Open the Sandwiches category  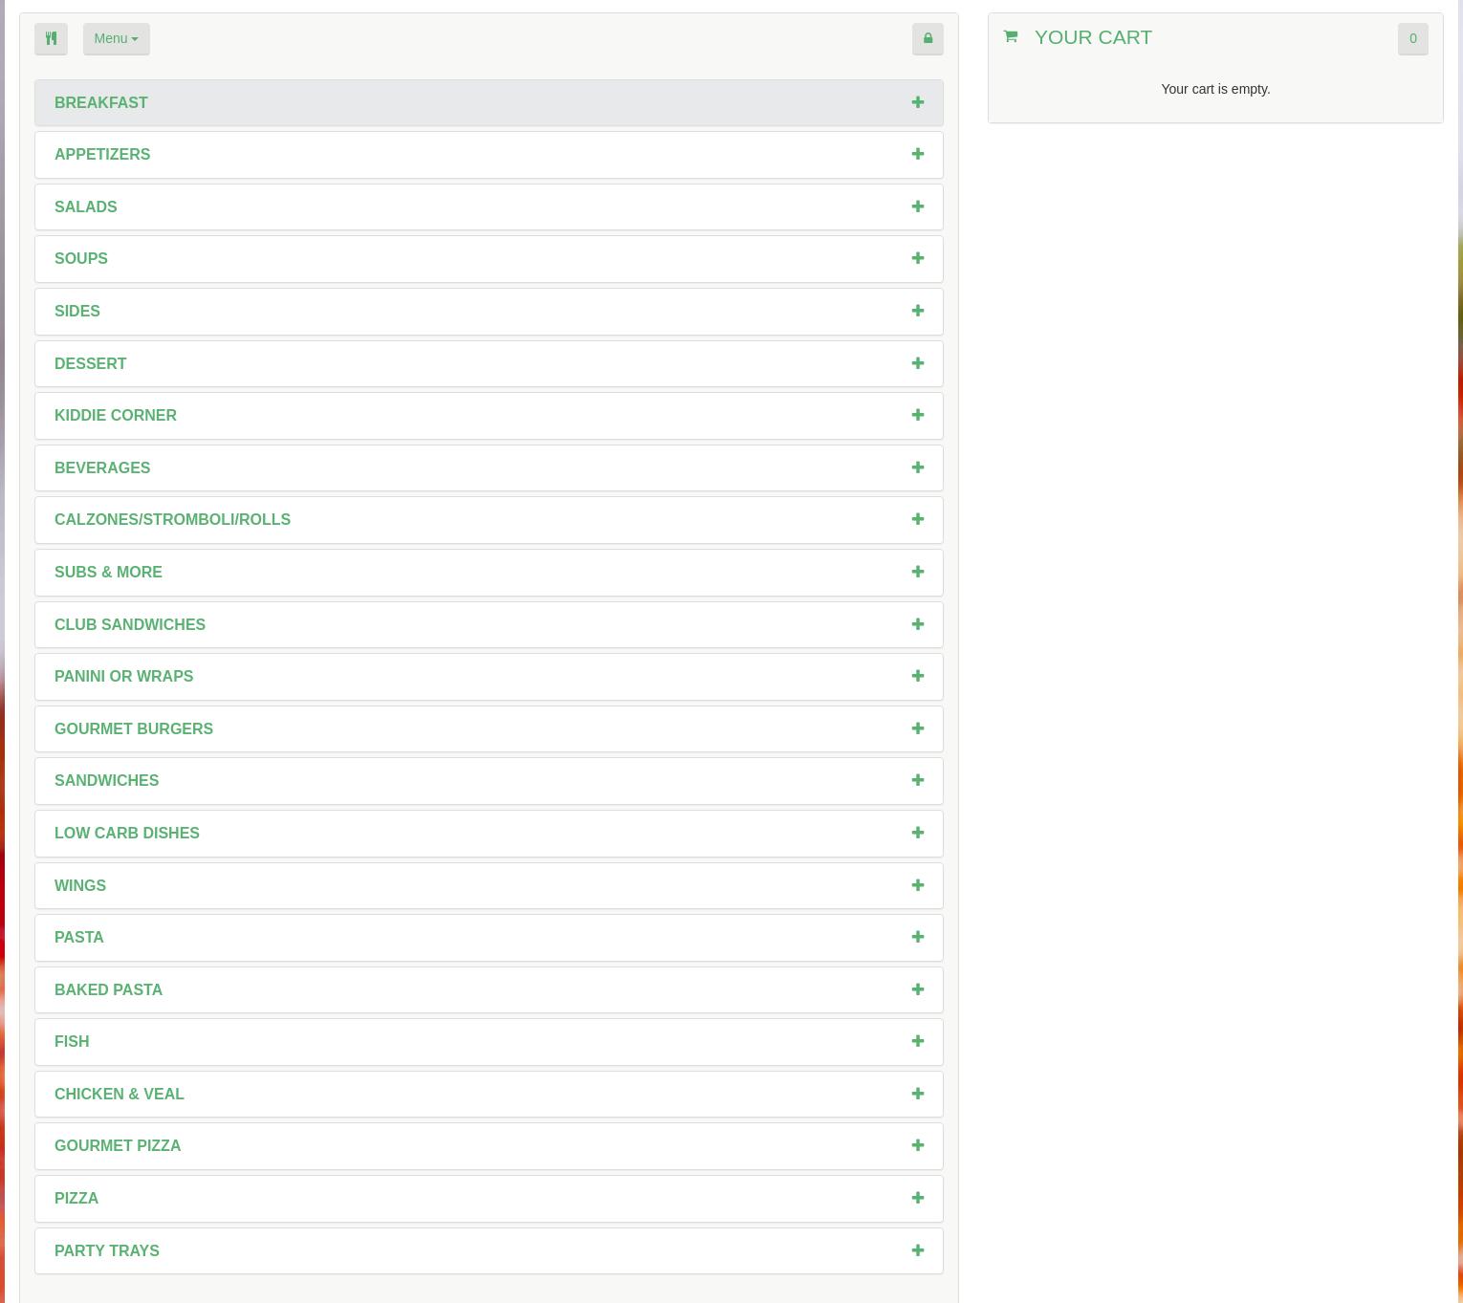pyautogui.click(x=489, y=781)
